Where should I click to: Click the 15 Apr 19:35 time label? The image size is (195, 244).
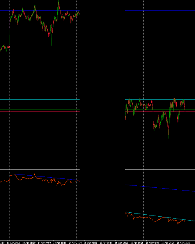tap(137, 242)
